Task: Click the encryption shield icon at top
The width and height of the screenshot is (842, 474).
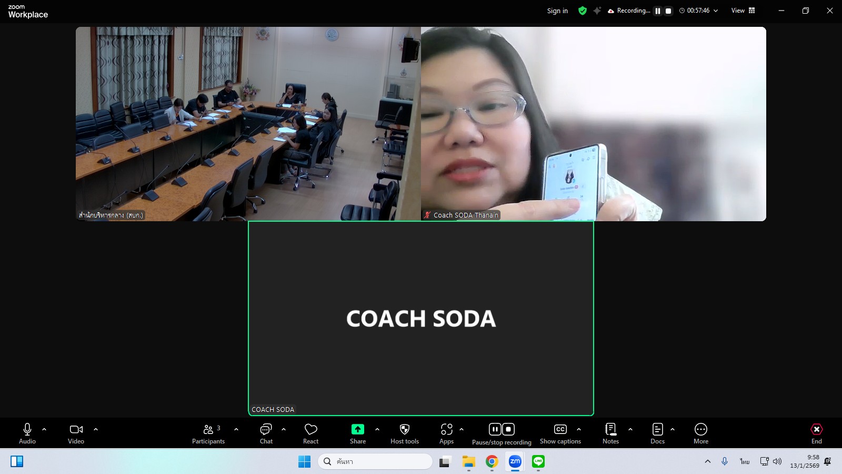Action: tap(582, 11)
